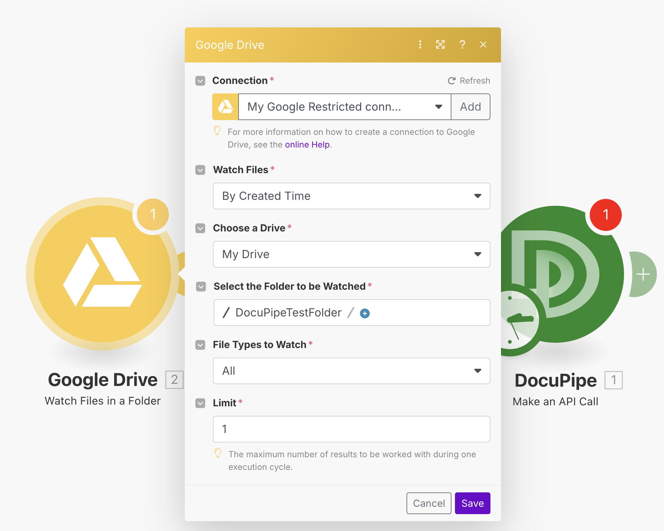
Task: Click the Add connection button
Action: (x=471, y=107)
